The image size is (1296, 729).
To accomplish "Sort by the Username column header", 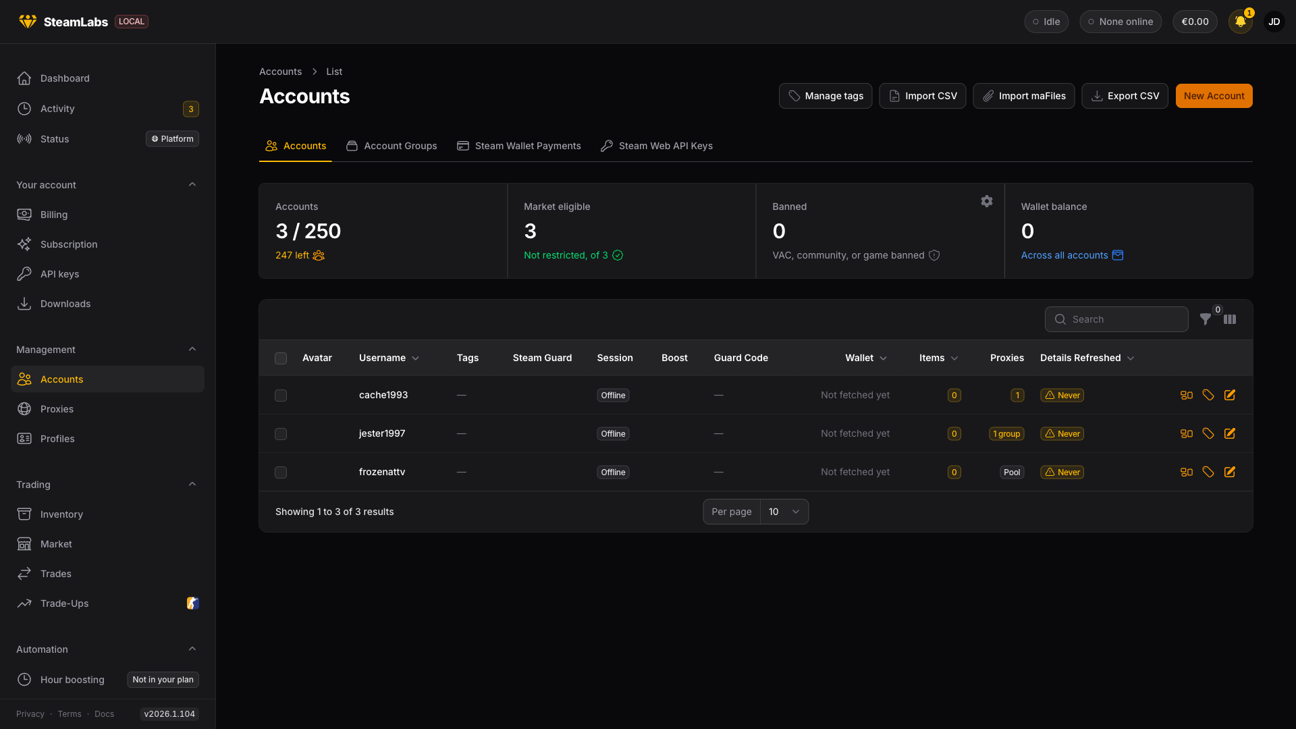I will [389, 358].
